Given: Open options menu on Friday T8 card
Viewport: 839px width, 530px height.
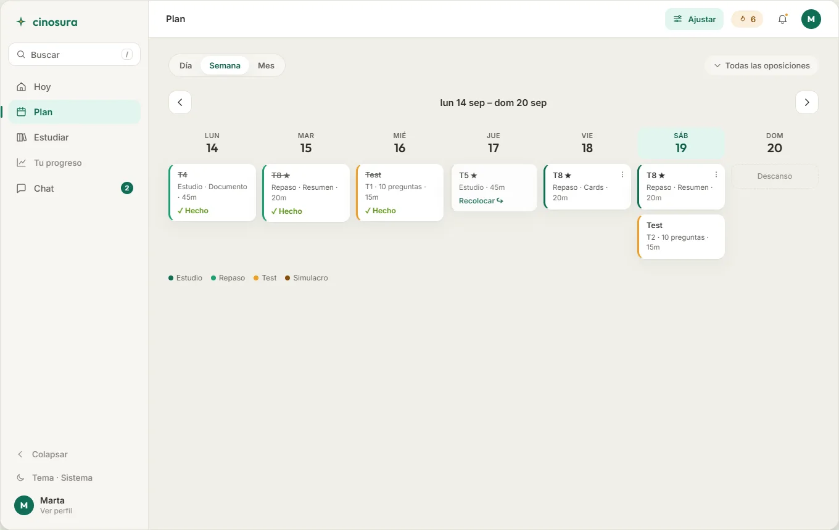Looking at the screenshot, I should coord(622,175).
